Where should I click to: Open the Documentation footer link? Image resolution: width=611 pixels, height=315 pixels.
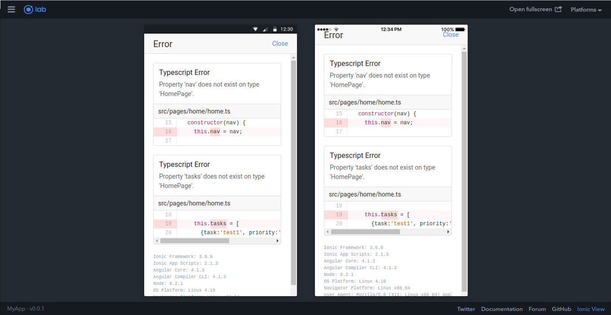click(x=502, y=309)
